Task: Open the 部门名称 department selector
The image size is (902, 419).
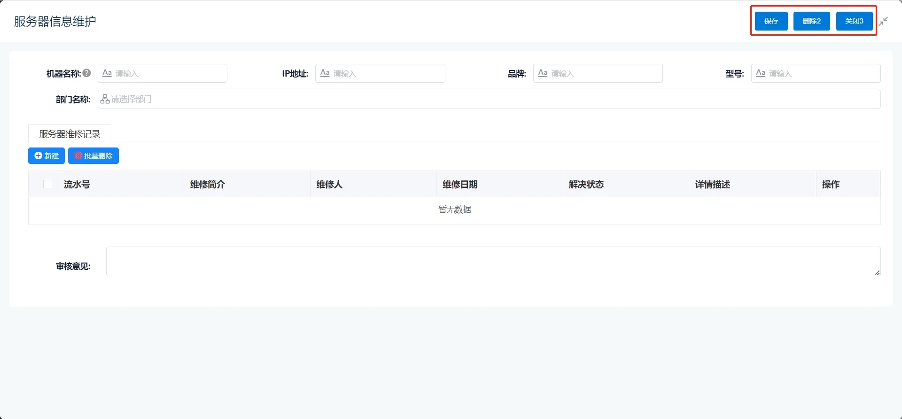Action: (x=489, y=99)
